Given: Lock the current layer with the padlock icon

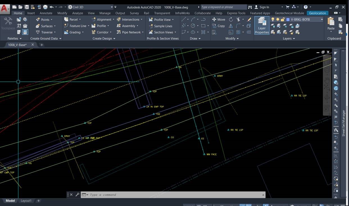Looking at the screenshot, I should (x=283, y=19).
